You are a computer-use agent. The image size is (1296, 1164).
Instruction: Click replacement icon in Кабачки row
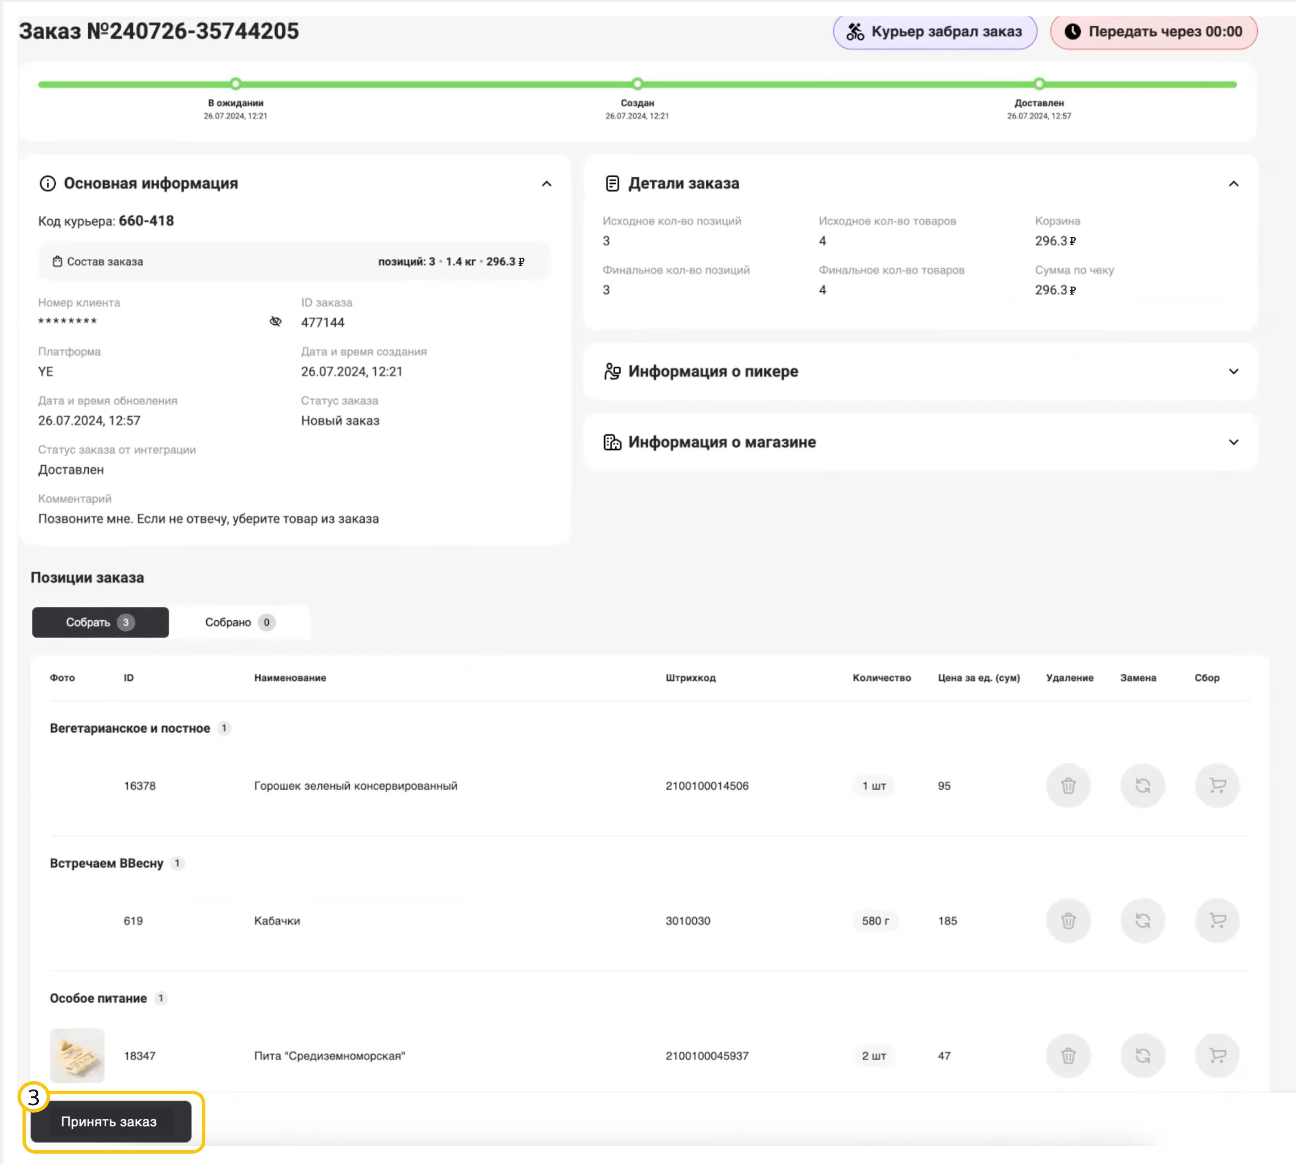coord(1142,920)
